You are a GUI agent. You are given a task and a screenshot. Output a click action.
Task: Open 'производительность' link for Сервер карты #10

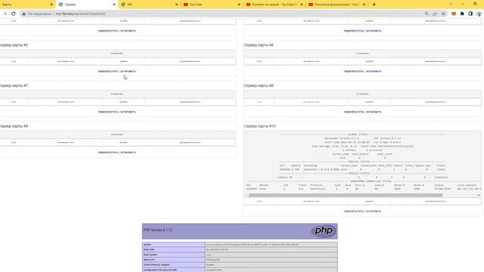[x=436, y=202]
